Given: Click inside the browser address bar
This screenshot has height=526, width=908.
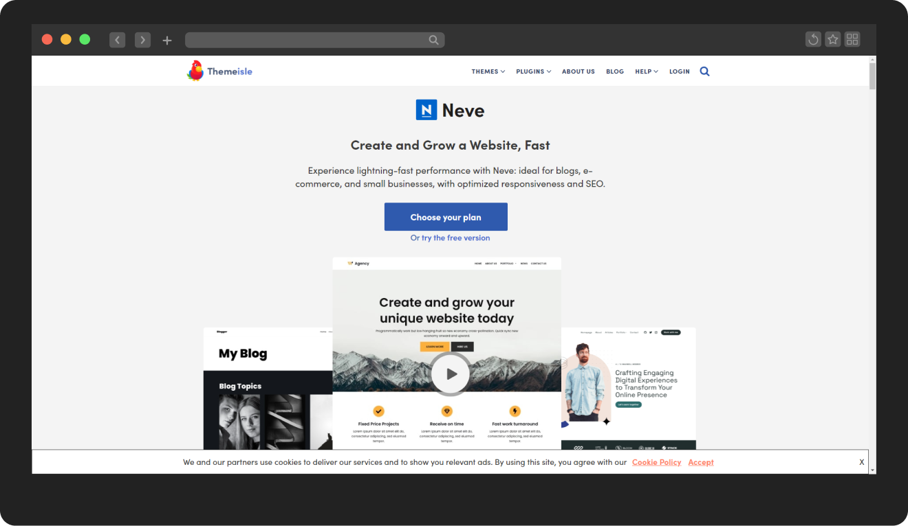Looking at the screenshot, I should tap(314, 39).
